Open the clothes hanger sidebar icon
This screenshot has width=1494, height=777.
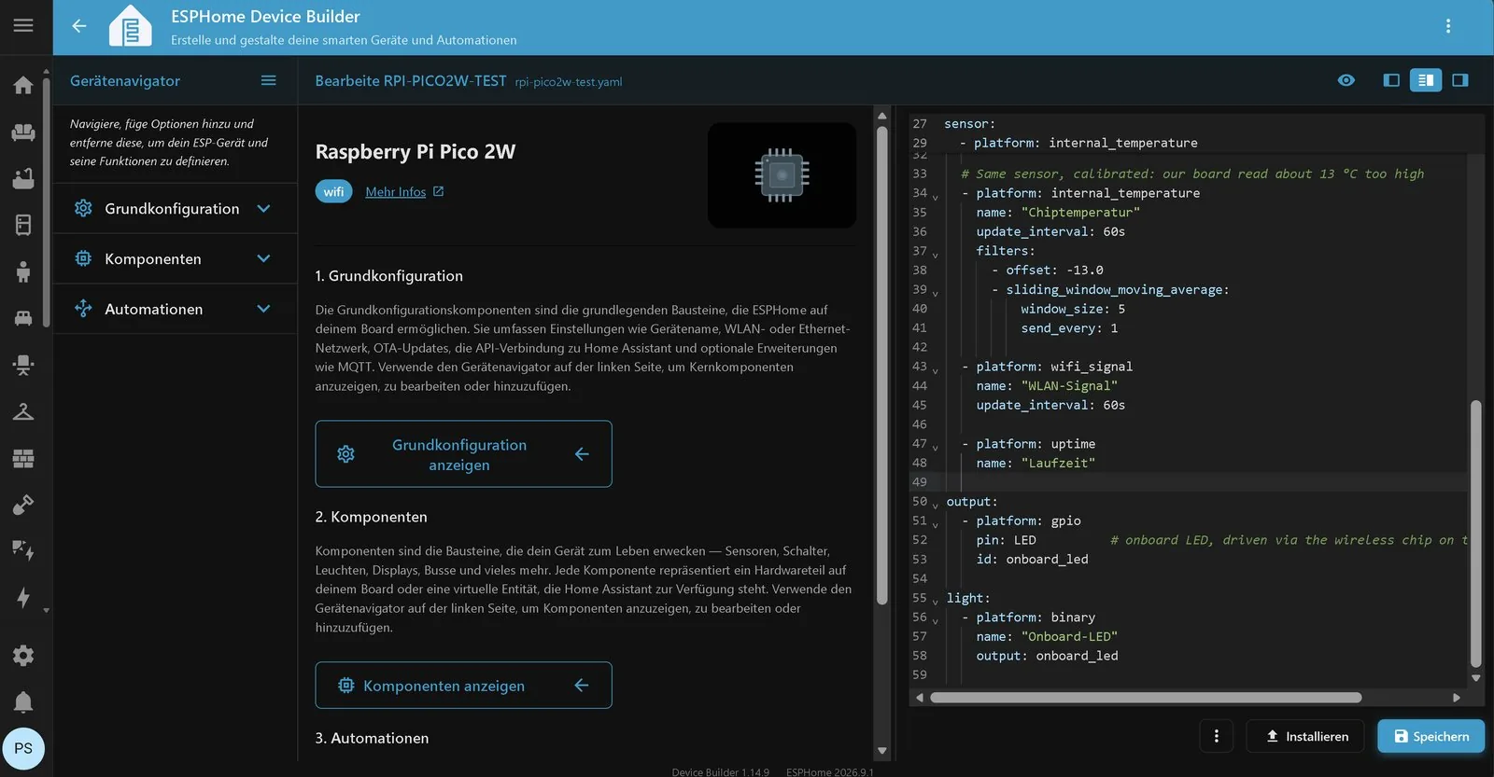pos(23,411)
